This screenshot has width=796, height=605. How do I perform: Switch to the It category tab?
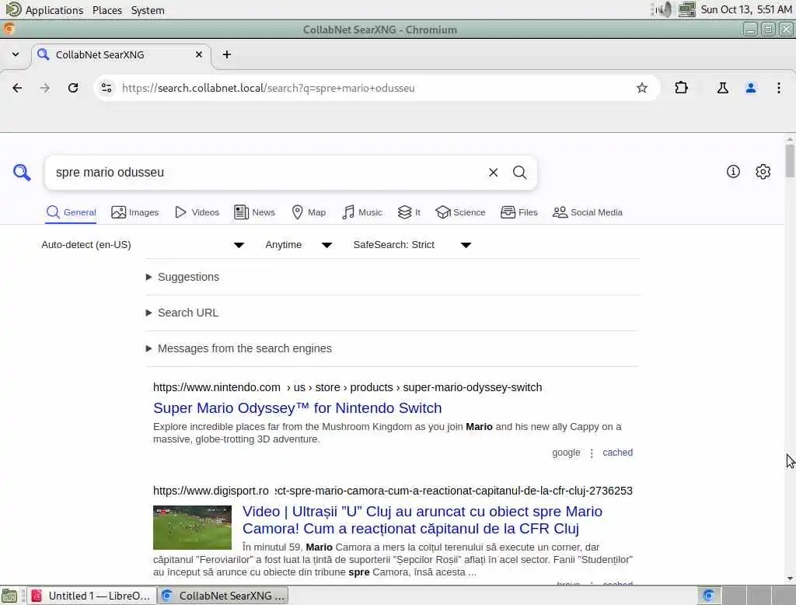409,212
